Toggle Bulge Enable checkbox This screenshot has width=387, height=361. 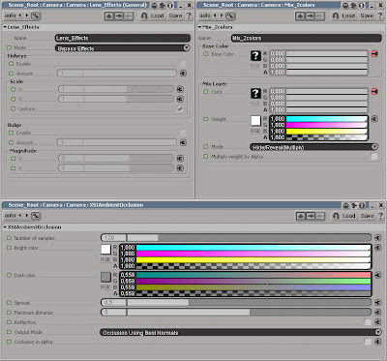pyautogui.click(x=183, y=133)
